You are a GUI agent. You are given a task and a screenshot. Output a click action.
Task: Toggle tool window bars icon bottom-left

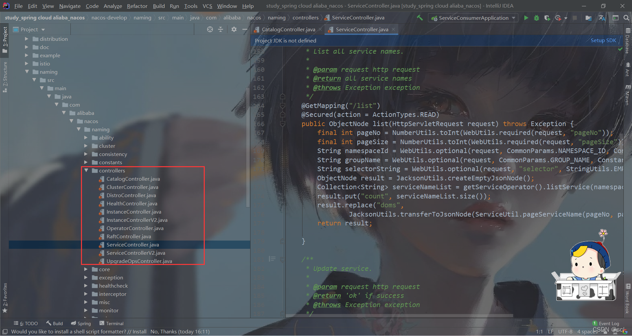pos(5,331)
